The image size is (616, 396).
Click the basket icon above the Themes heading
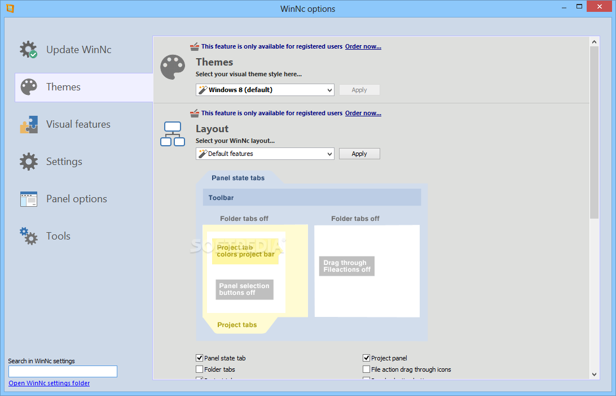pyautogui.click(x=195, y=47)
